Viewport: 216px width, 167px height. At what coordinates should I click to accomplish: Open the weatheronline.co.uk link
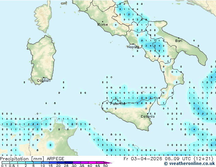pyautogui.click(x=189, y=164)
